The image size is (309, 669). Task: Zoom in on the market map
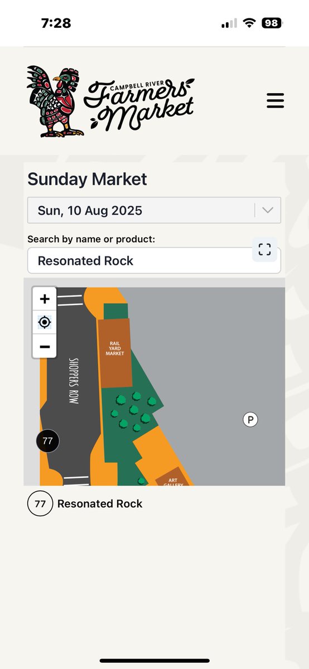(x=45, y=299)
